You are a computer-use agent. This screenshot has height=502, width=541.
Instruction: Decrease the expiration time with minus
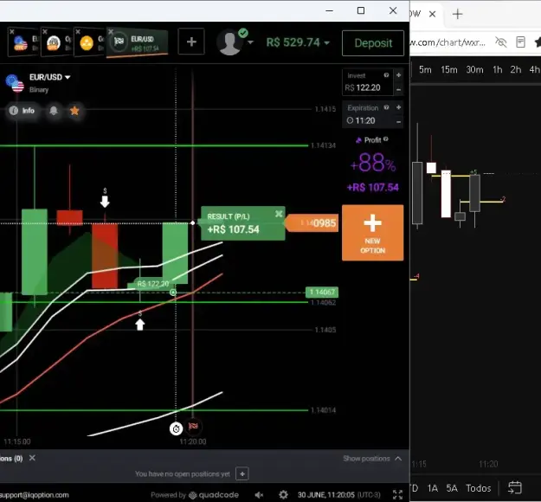(398, 122)
